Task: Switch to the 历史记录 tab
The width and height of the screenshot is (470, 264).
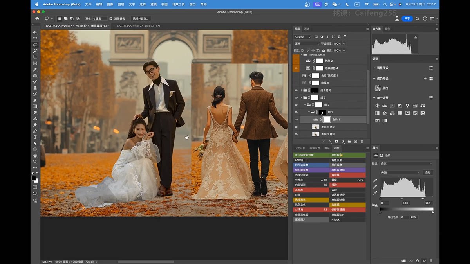Action: point(300,148)
